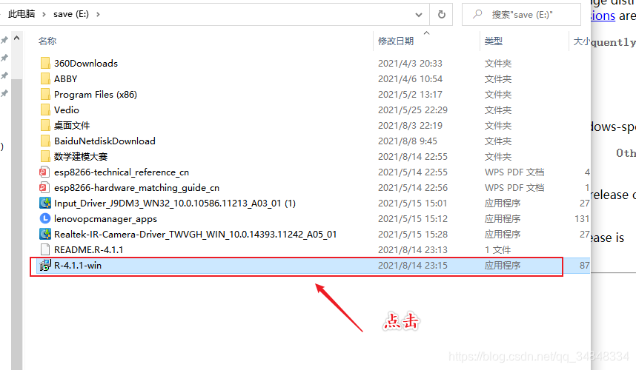Select the Program Files (x86) folder icon
Image resolution: width=636 pixels, height=370 pixels.
point(45,94)
